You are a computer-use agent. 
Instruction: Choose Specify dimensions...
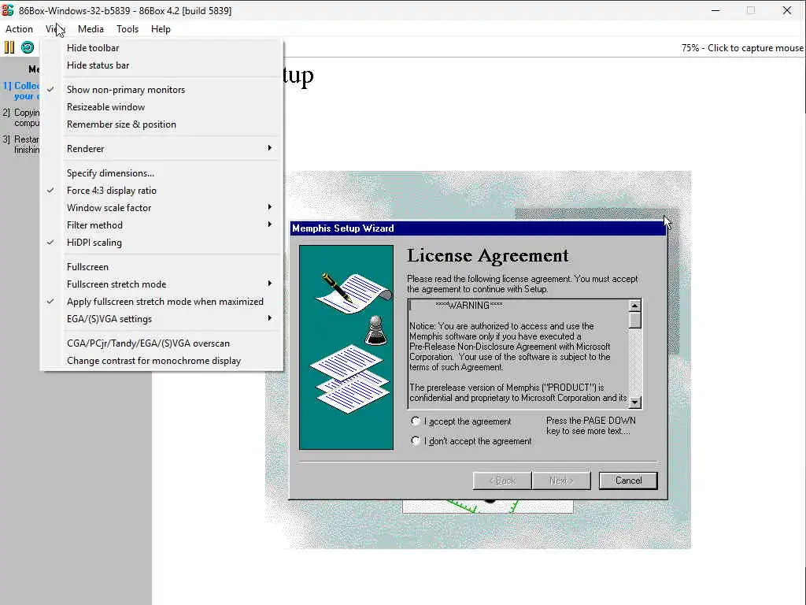point(161,173)
